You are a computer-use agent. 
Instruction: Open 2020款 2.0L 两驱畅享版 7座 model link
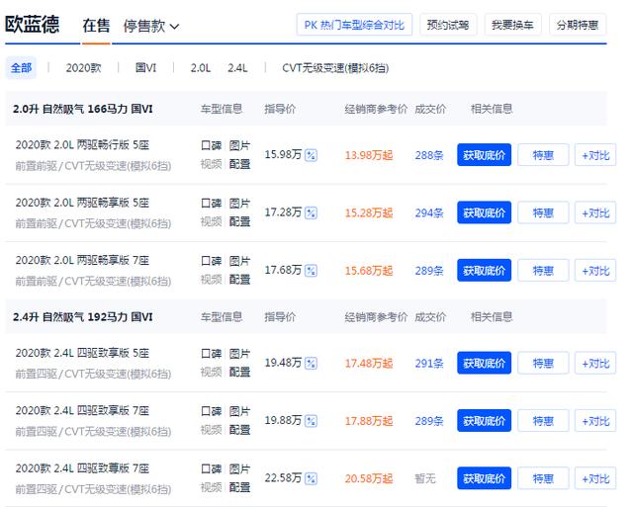pos(82,260)
